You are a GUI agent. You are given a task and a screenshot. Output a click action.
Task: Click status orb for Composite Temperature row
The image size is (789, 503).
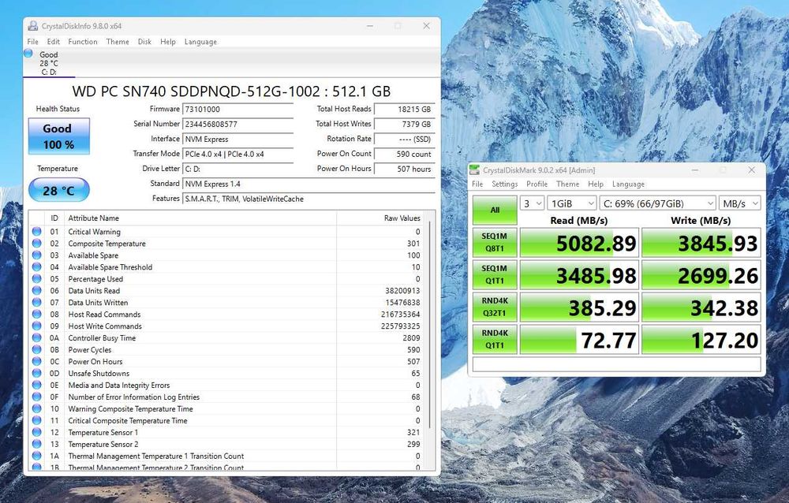tap(37, 244)
